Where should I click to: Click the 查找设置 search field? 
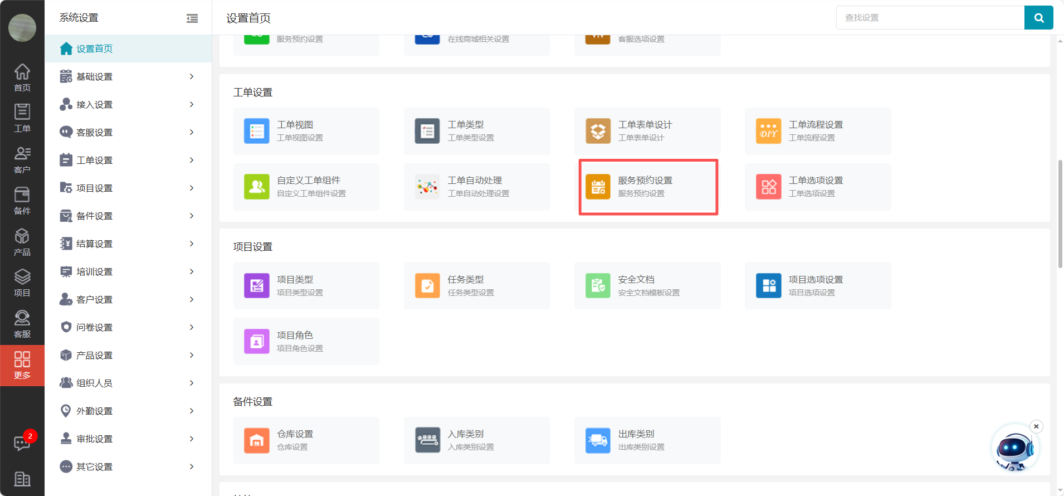[x=930, y=18]
